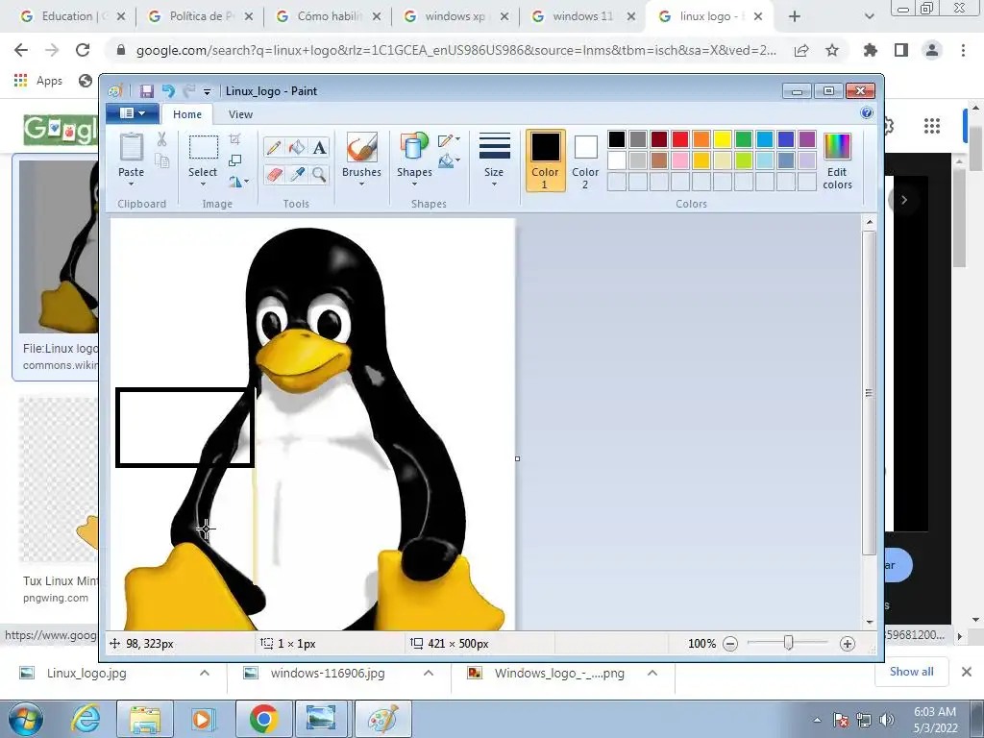Select the Color picker eyedropper tool
The image size is (984, 738).
tap(297, 174)
